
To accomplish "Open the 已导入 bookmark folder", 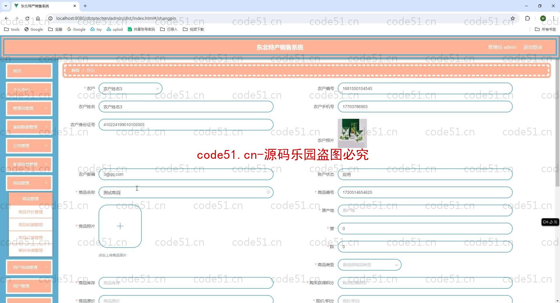I will coord(169,29).
